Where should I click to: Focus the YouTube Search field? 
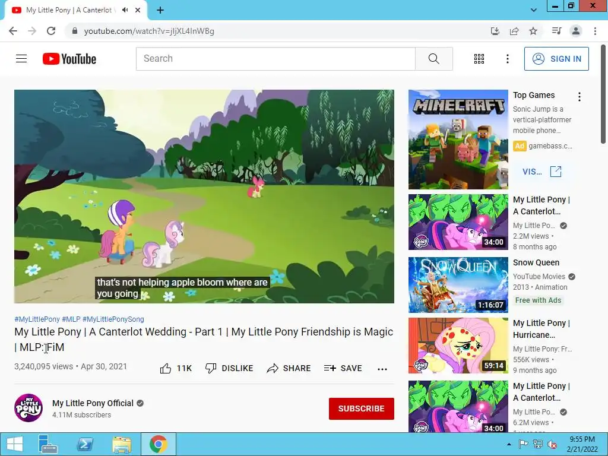(275, 59)
